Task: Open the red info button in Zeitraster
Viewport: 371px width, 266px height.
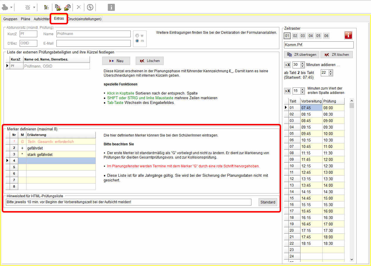Action: pyautogui.click(x=348, y=36)
